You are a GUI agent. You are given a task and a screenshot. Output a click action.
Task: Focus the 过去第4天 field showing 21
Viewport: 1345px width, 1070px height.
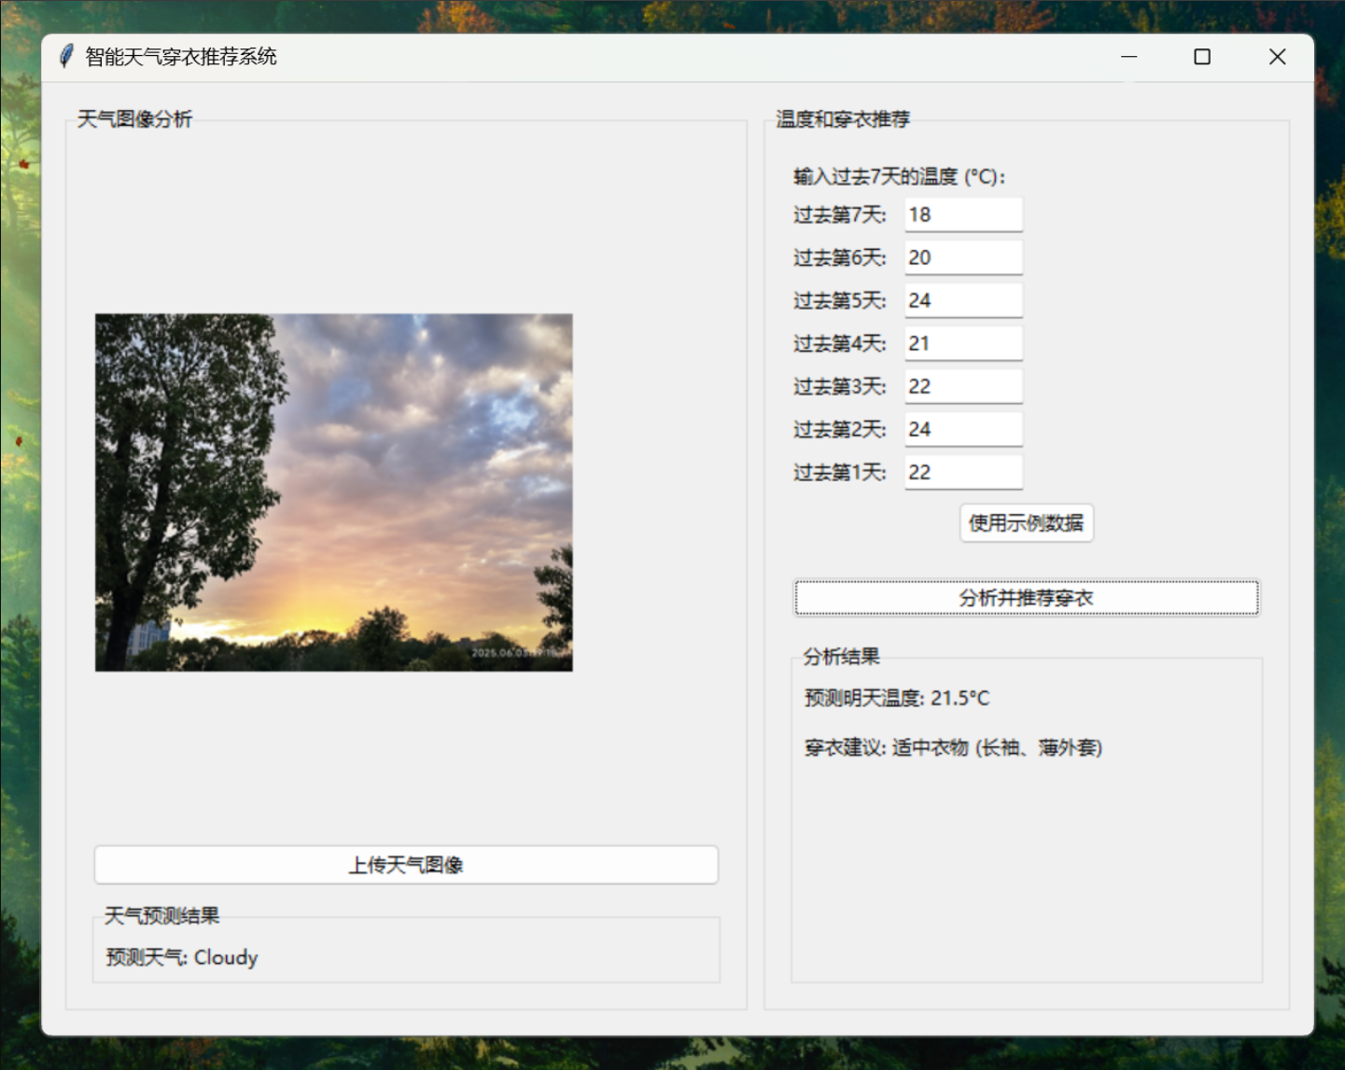tap(962, 343)
